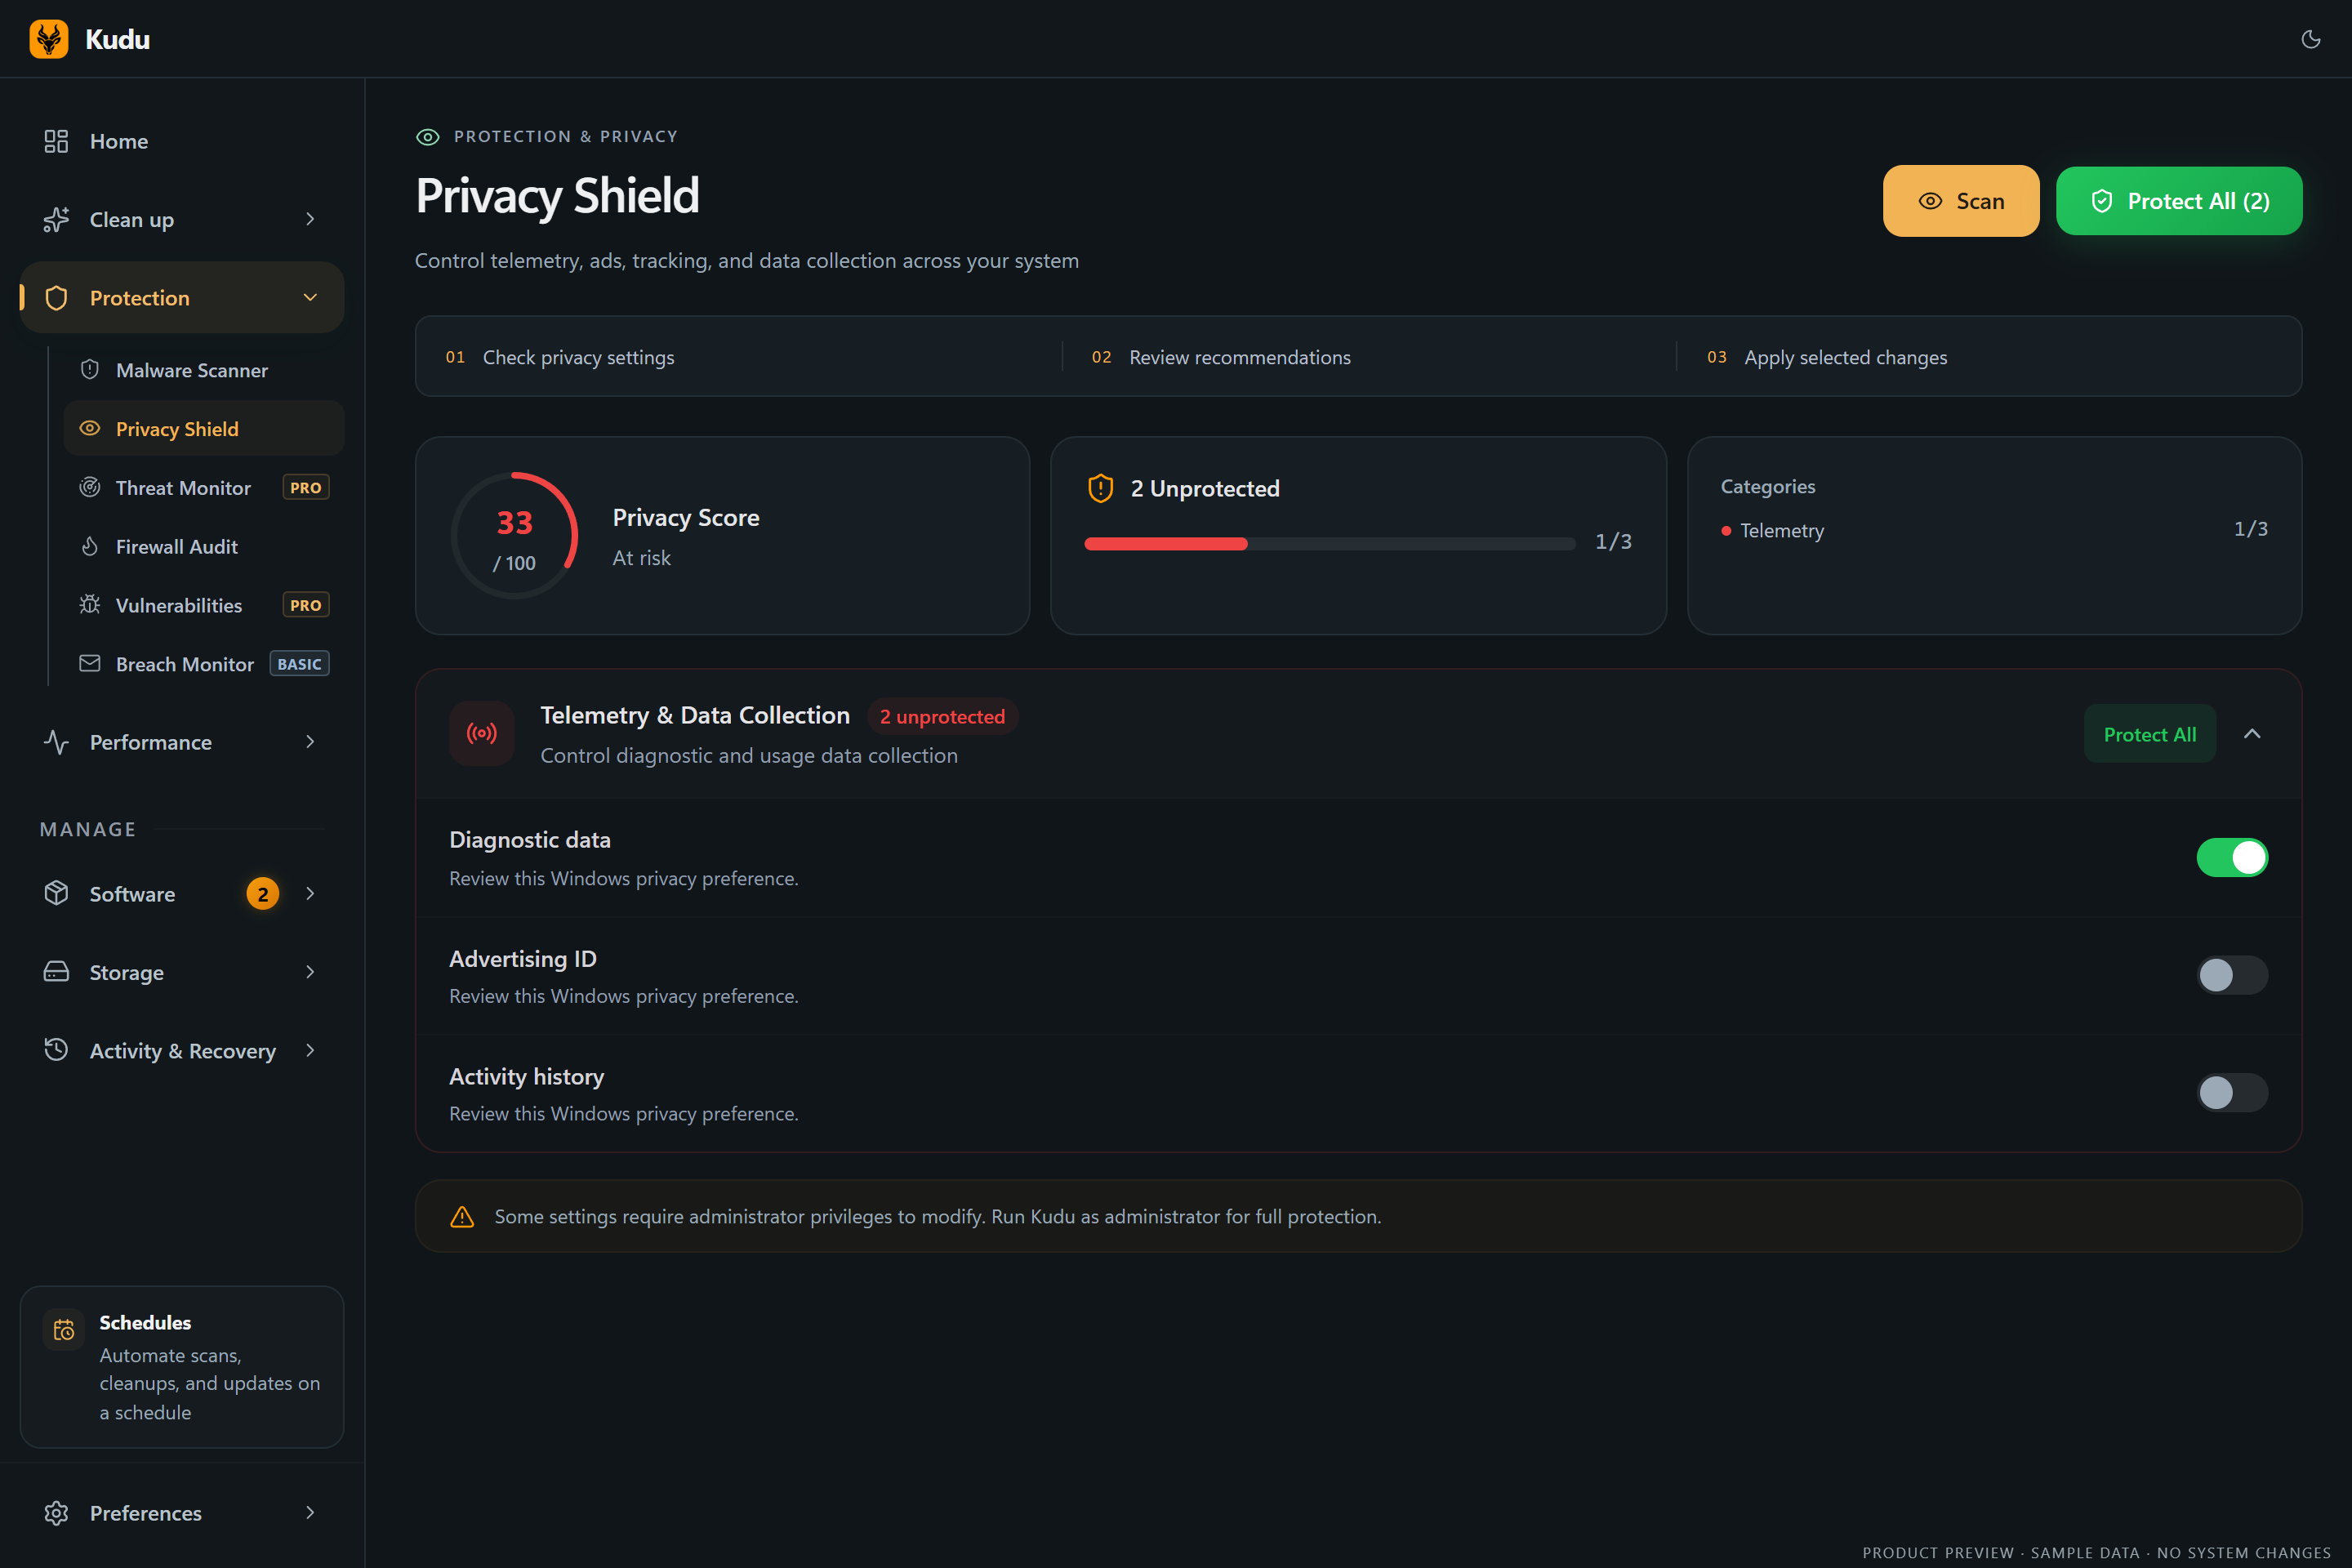Click the admin warning triangle icon

coord(462,1216)
